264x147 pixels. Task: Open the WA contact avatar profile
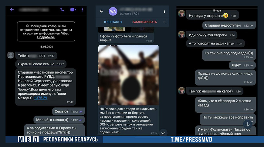pyautogui.click(x=113, y=11)
